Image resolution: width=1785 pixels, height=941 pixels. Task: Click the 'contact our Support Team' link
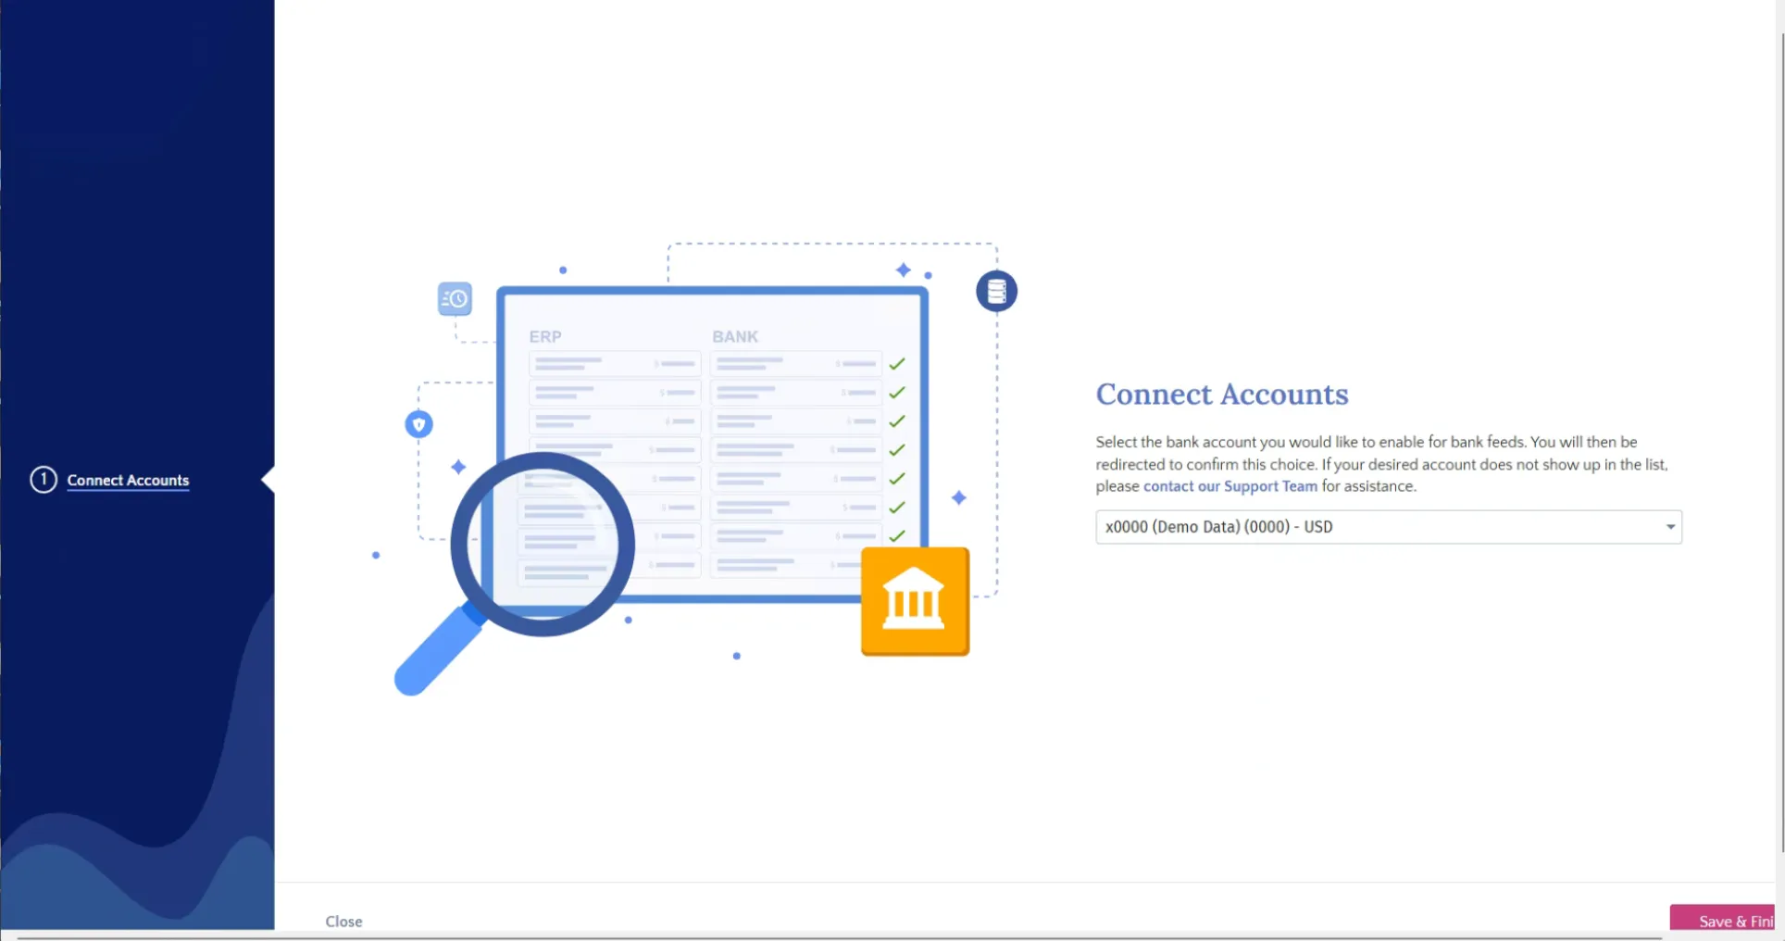tap(1230, 486)
